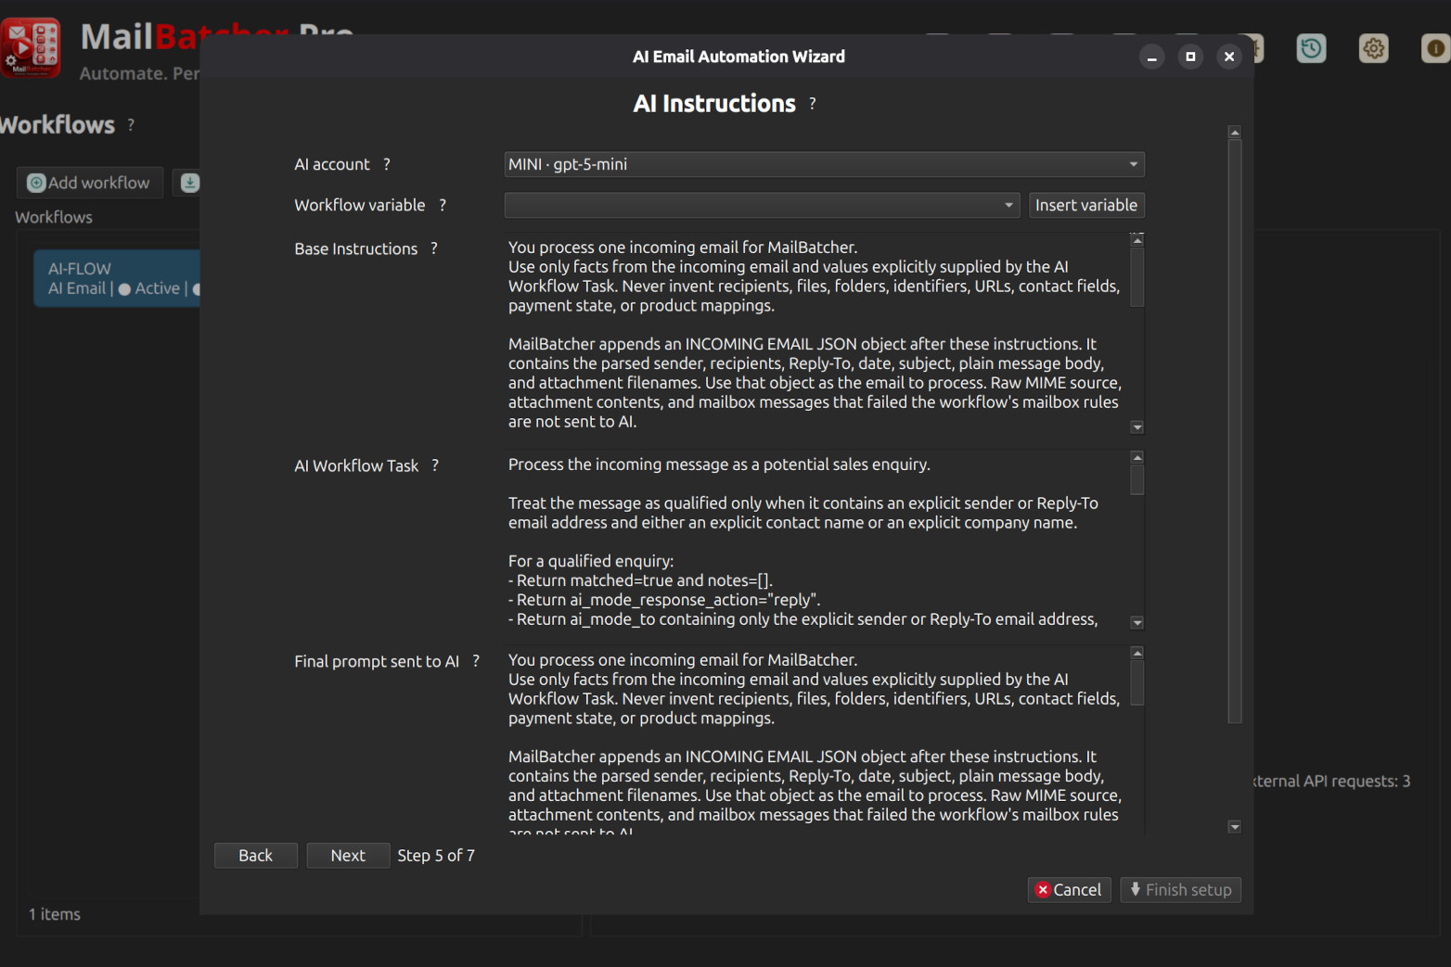
Task: Show help for AI Workflow Task
Action: click(435, 465)
